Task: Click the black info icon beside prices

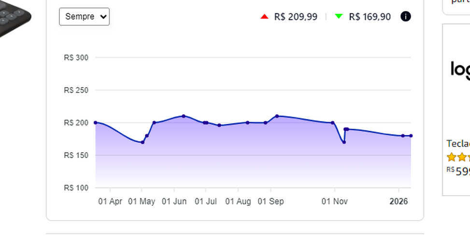Action: click(x=406, y=16)
